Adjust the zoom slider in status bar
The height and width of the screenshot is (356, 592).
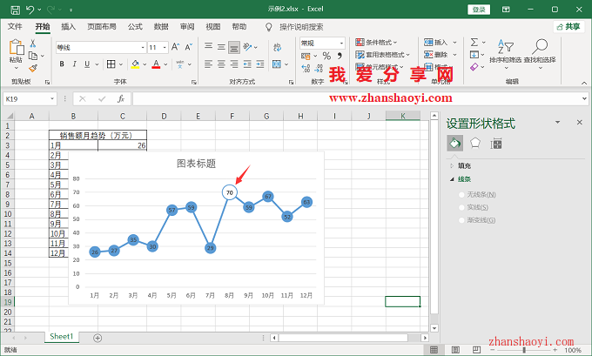point(524,350)
